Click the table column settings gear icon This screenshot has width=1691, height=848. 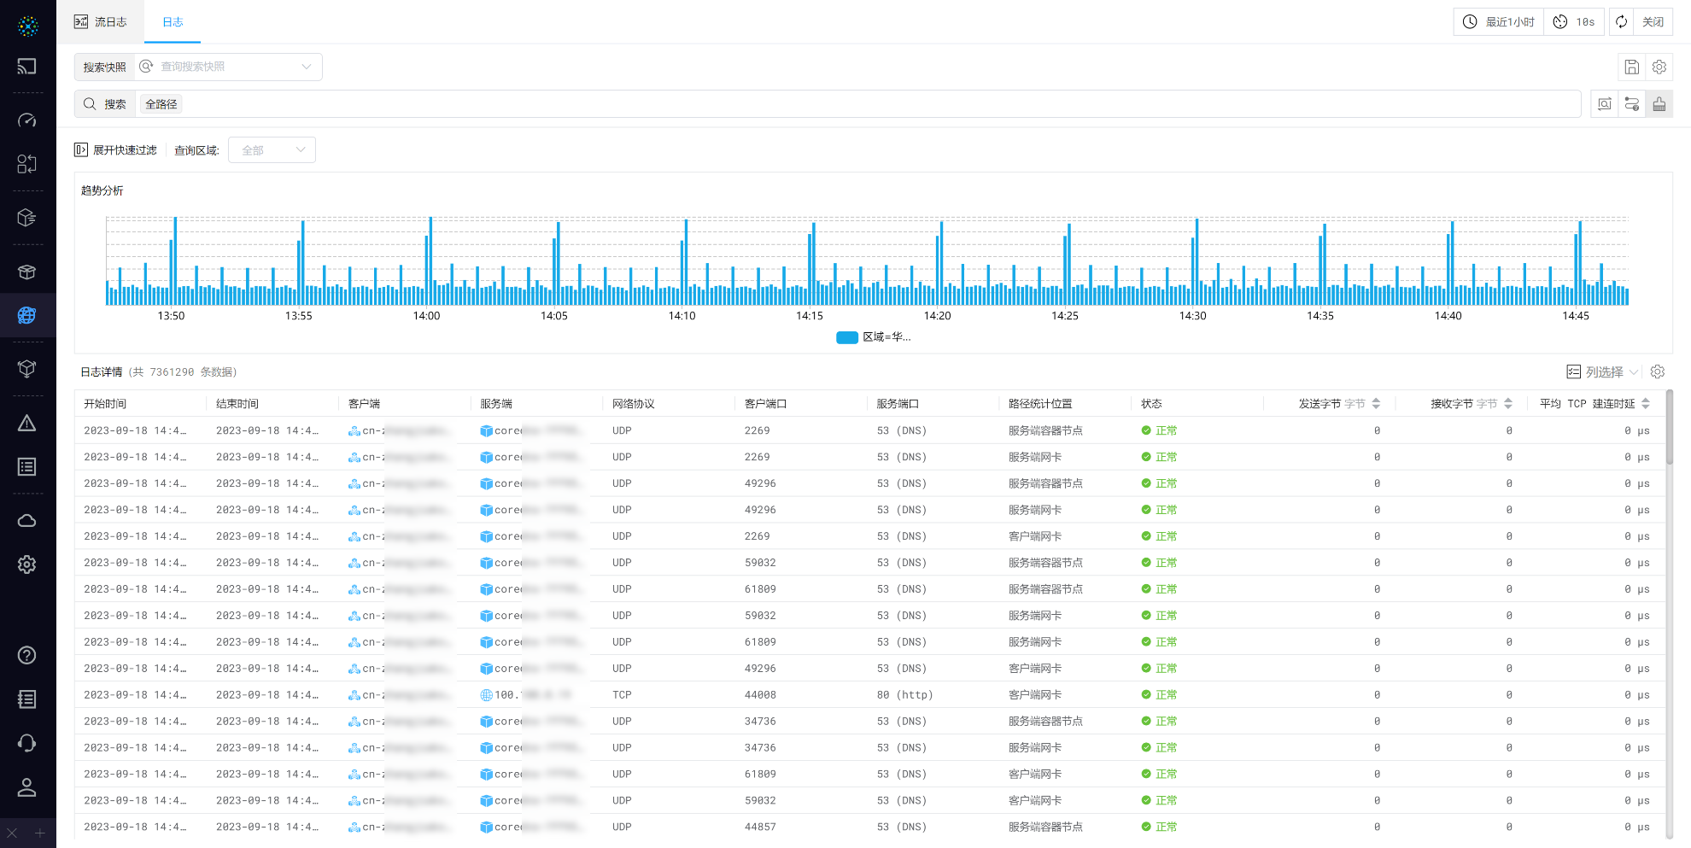[1658, 371]
